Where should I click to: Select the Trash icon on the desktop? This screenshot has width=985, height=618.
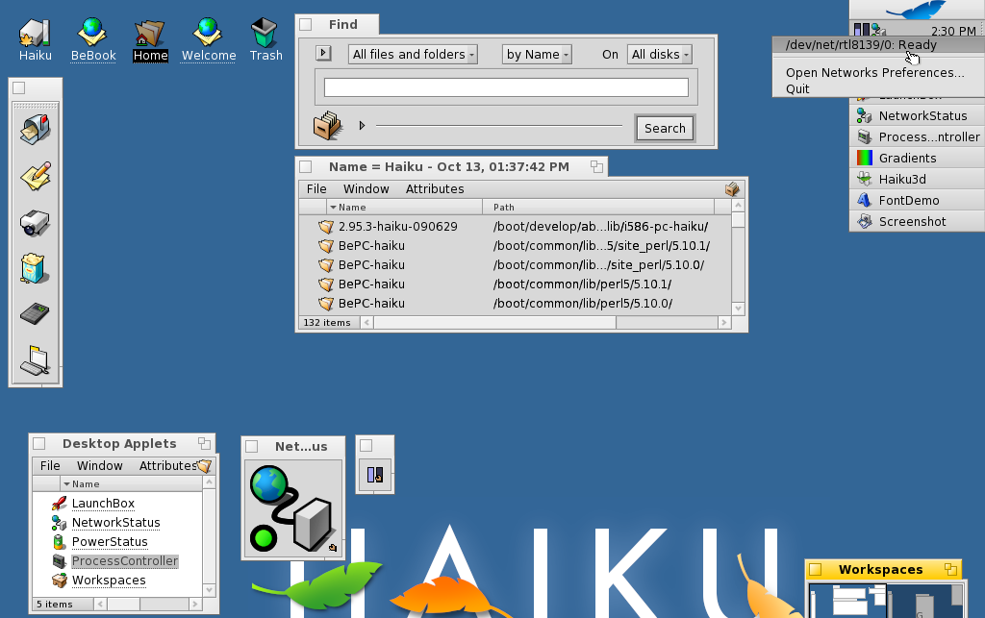click(265, 31)
